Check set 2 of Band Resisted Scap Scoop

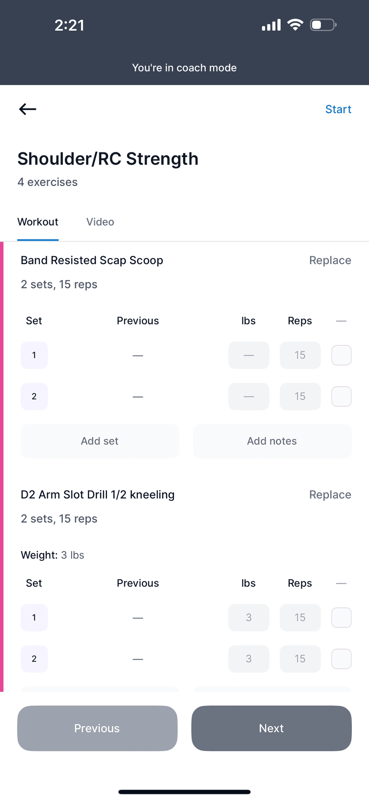pos(341,396)
